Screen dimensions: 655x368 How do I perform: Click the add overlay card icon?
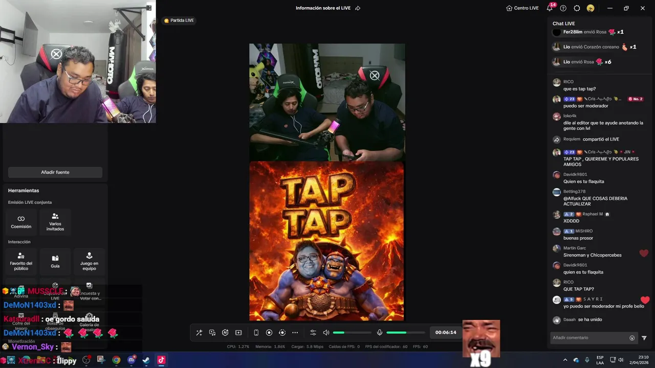point(238,333)
